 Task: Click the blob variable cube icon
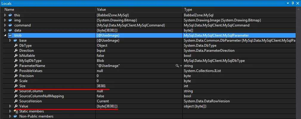click(10, 35)
